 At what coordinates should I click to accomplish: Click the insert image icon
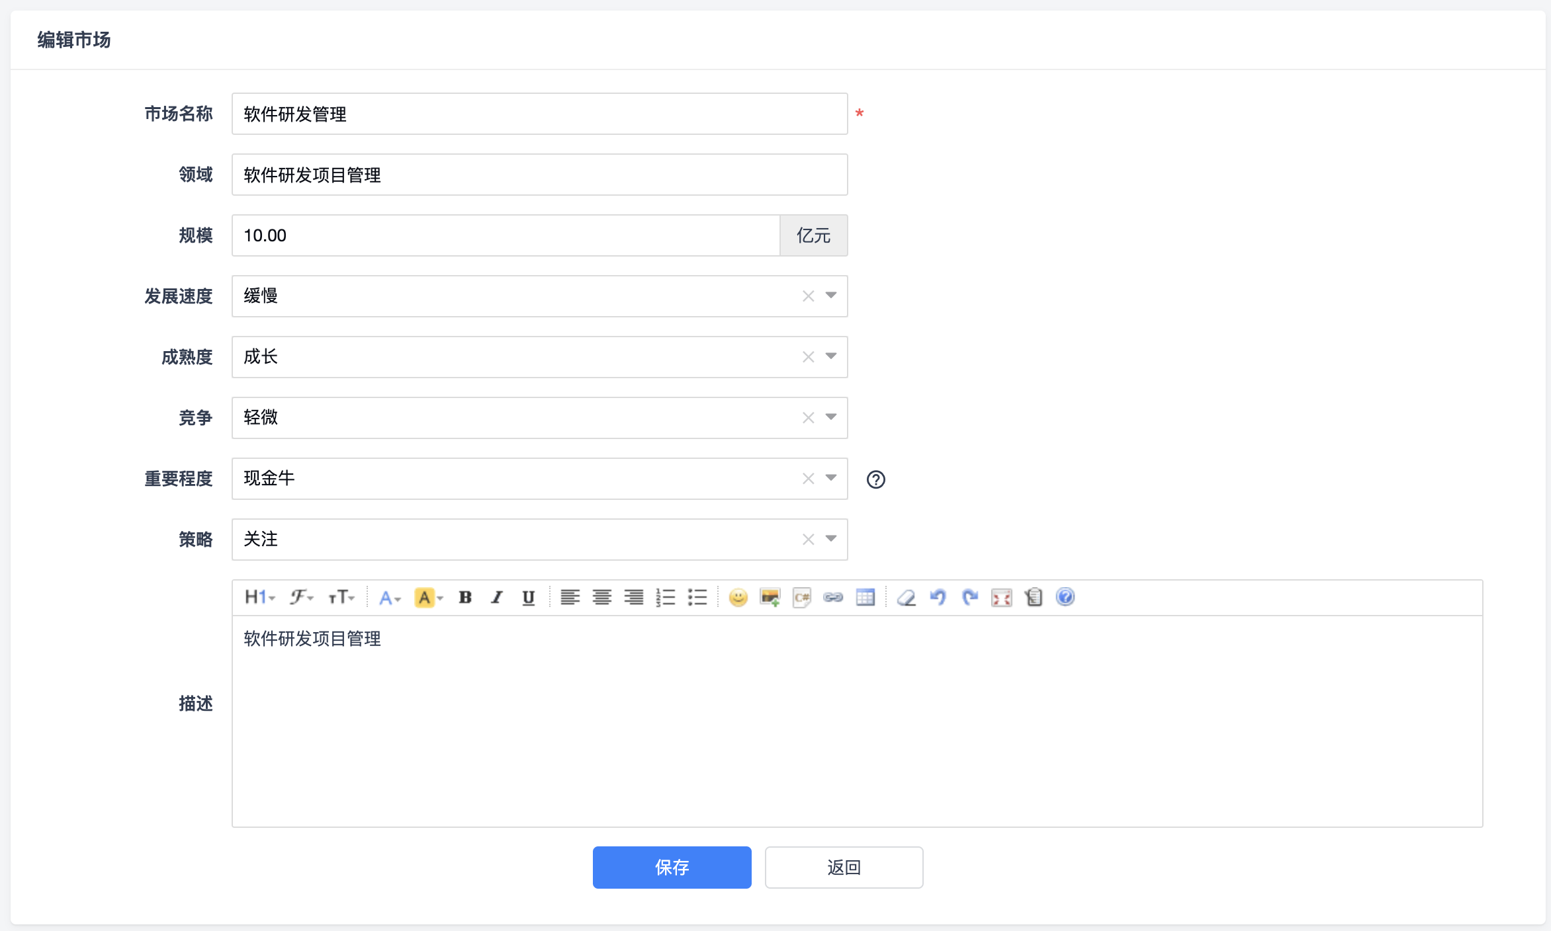coord(770,597)
